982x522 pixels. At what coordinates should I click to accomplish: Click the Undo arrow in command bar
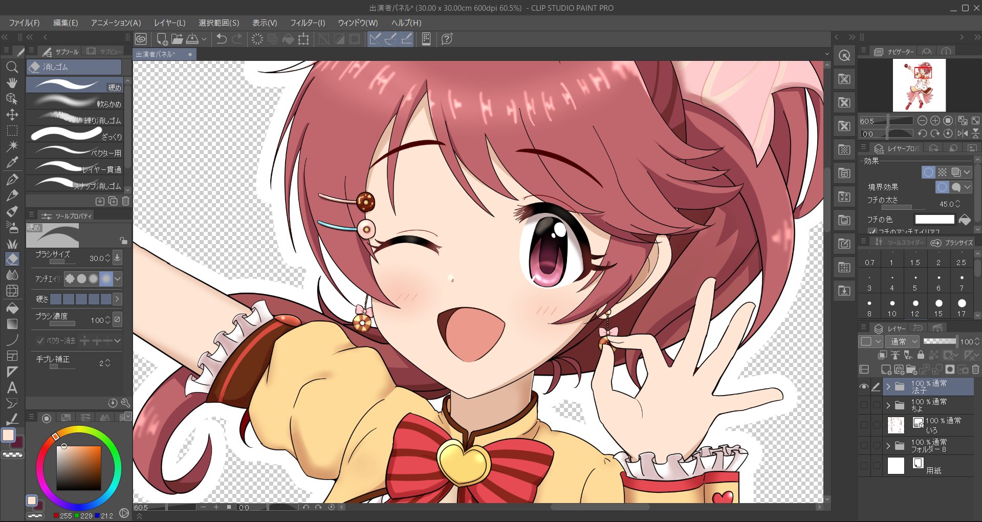pyautogui.click(x=222, y=39)
